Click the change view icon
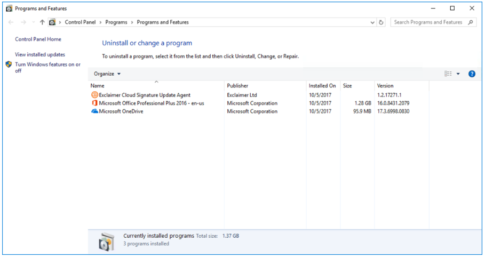 pyautogui.click(x=448, y=74)
